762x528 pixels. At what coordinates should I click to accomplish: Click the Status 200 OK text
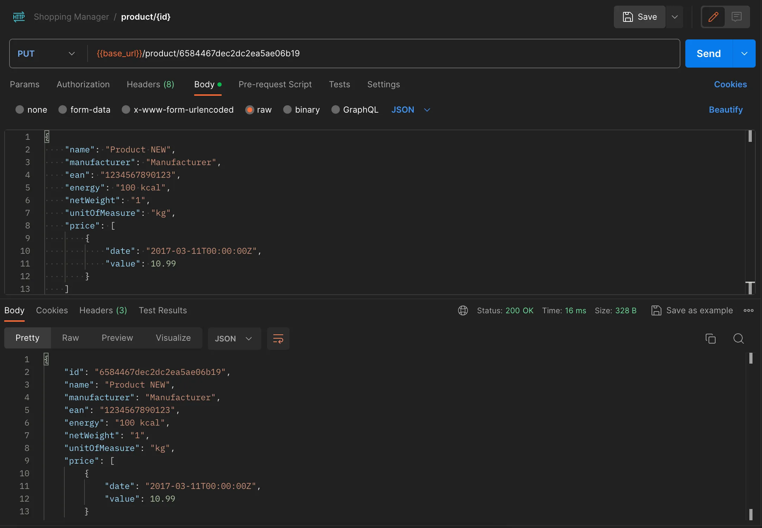(505, 310)
